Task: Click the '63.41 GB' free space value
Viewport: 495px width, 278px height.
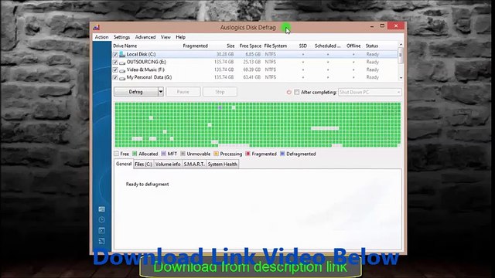Action: 252,77
